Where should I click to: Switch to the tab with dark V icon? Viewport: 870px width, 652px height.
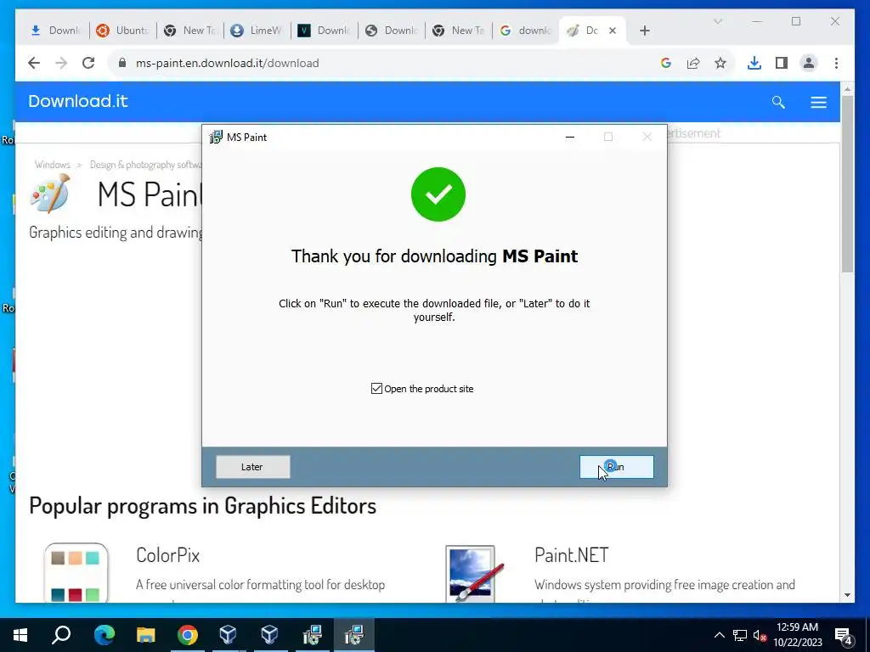point(324,31)
